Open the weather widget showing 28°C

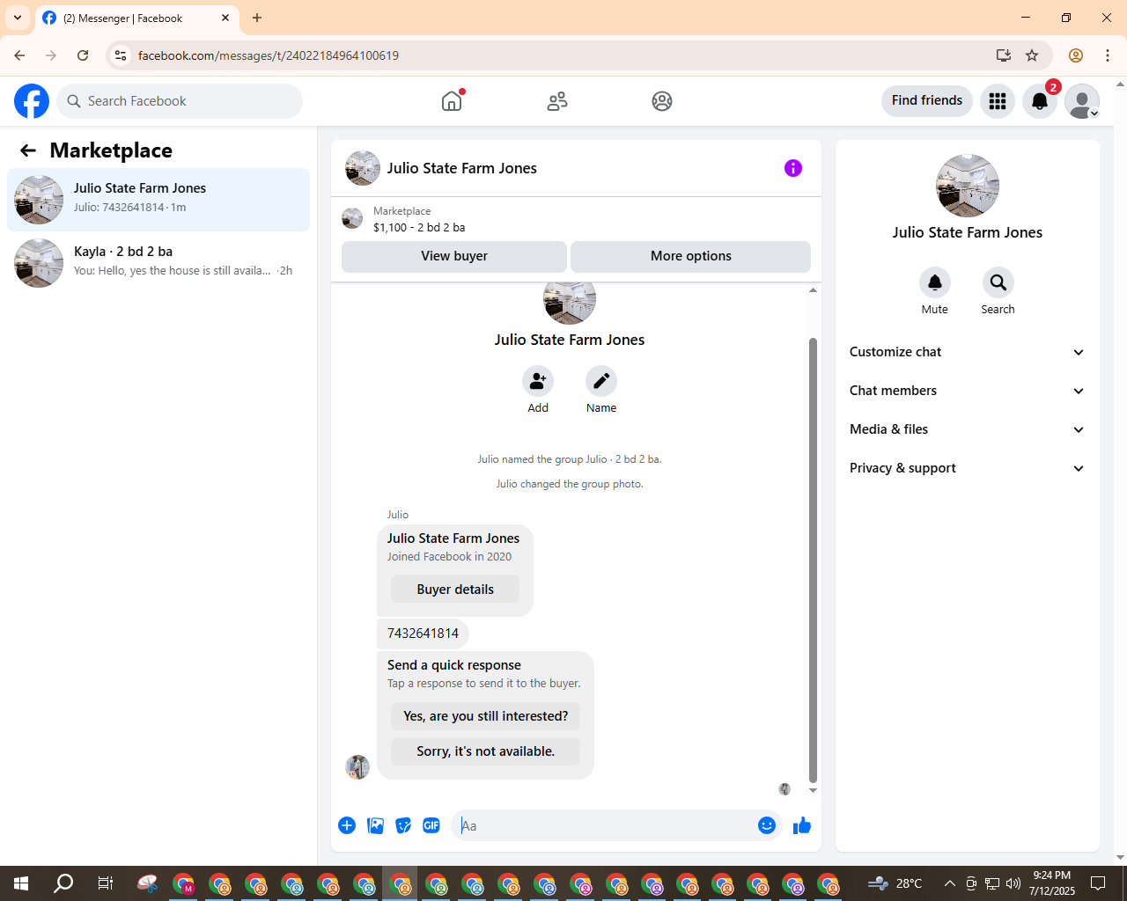tap(895, 883)
